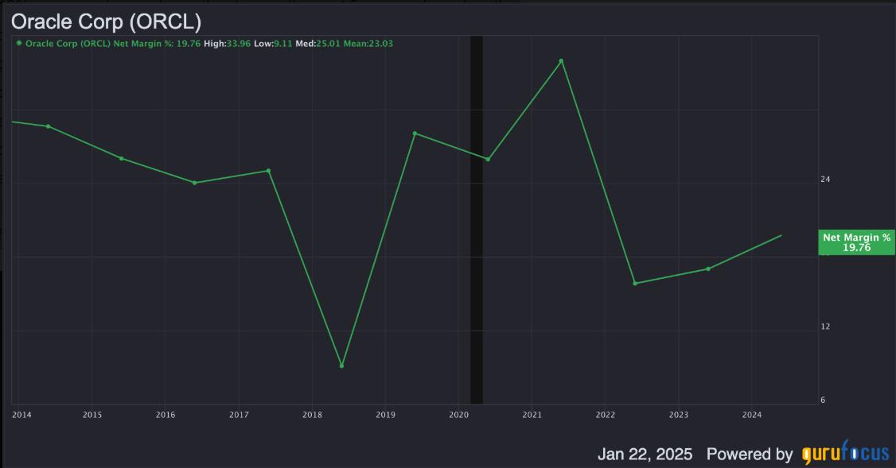Viewport: 896px width, 468px height.
Task: Click the data point between 2014 and 2015
Action: [x=48, y=126]
